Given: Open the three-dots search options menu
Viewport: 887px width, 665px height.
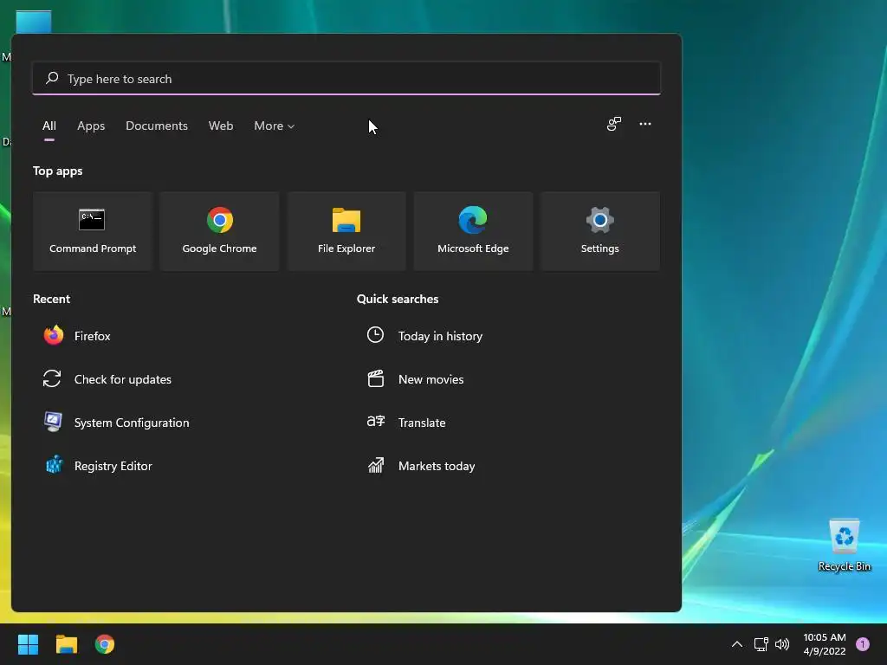Looking at the screenshot, I should click(644, 124).
